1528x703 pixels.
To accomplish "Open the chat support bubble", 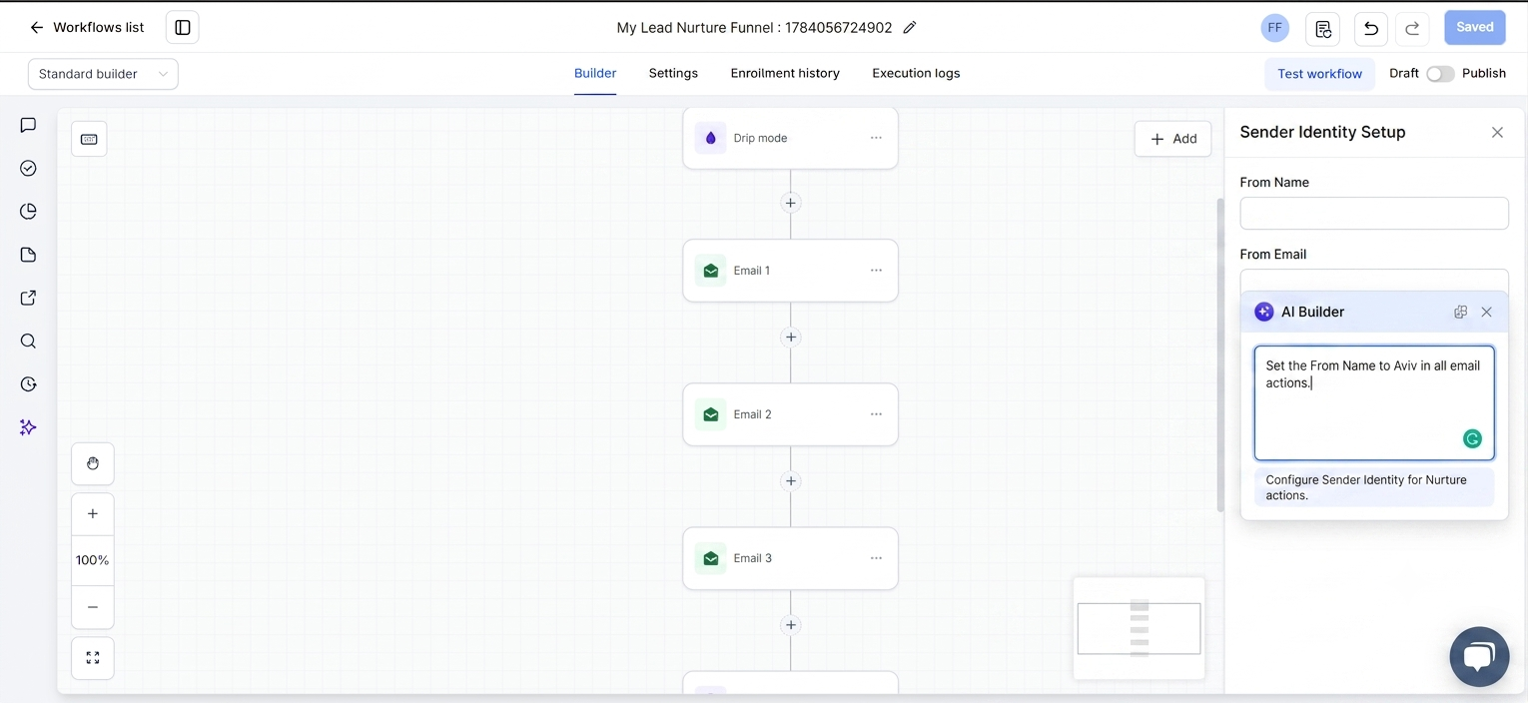I will pyautogui.click(x=1479, y=657).
